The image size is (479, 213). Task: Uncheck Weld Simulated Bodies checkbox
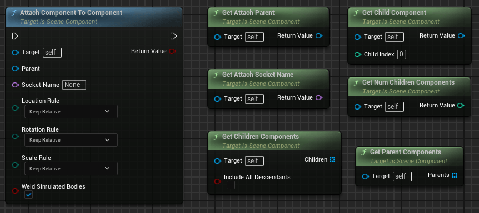coord(29,194)
